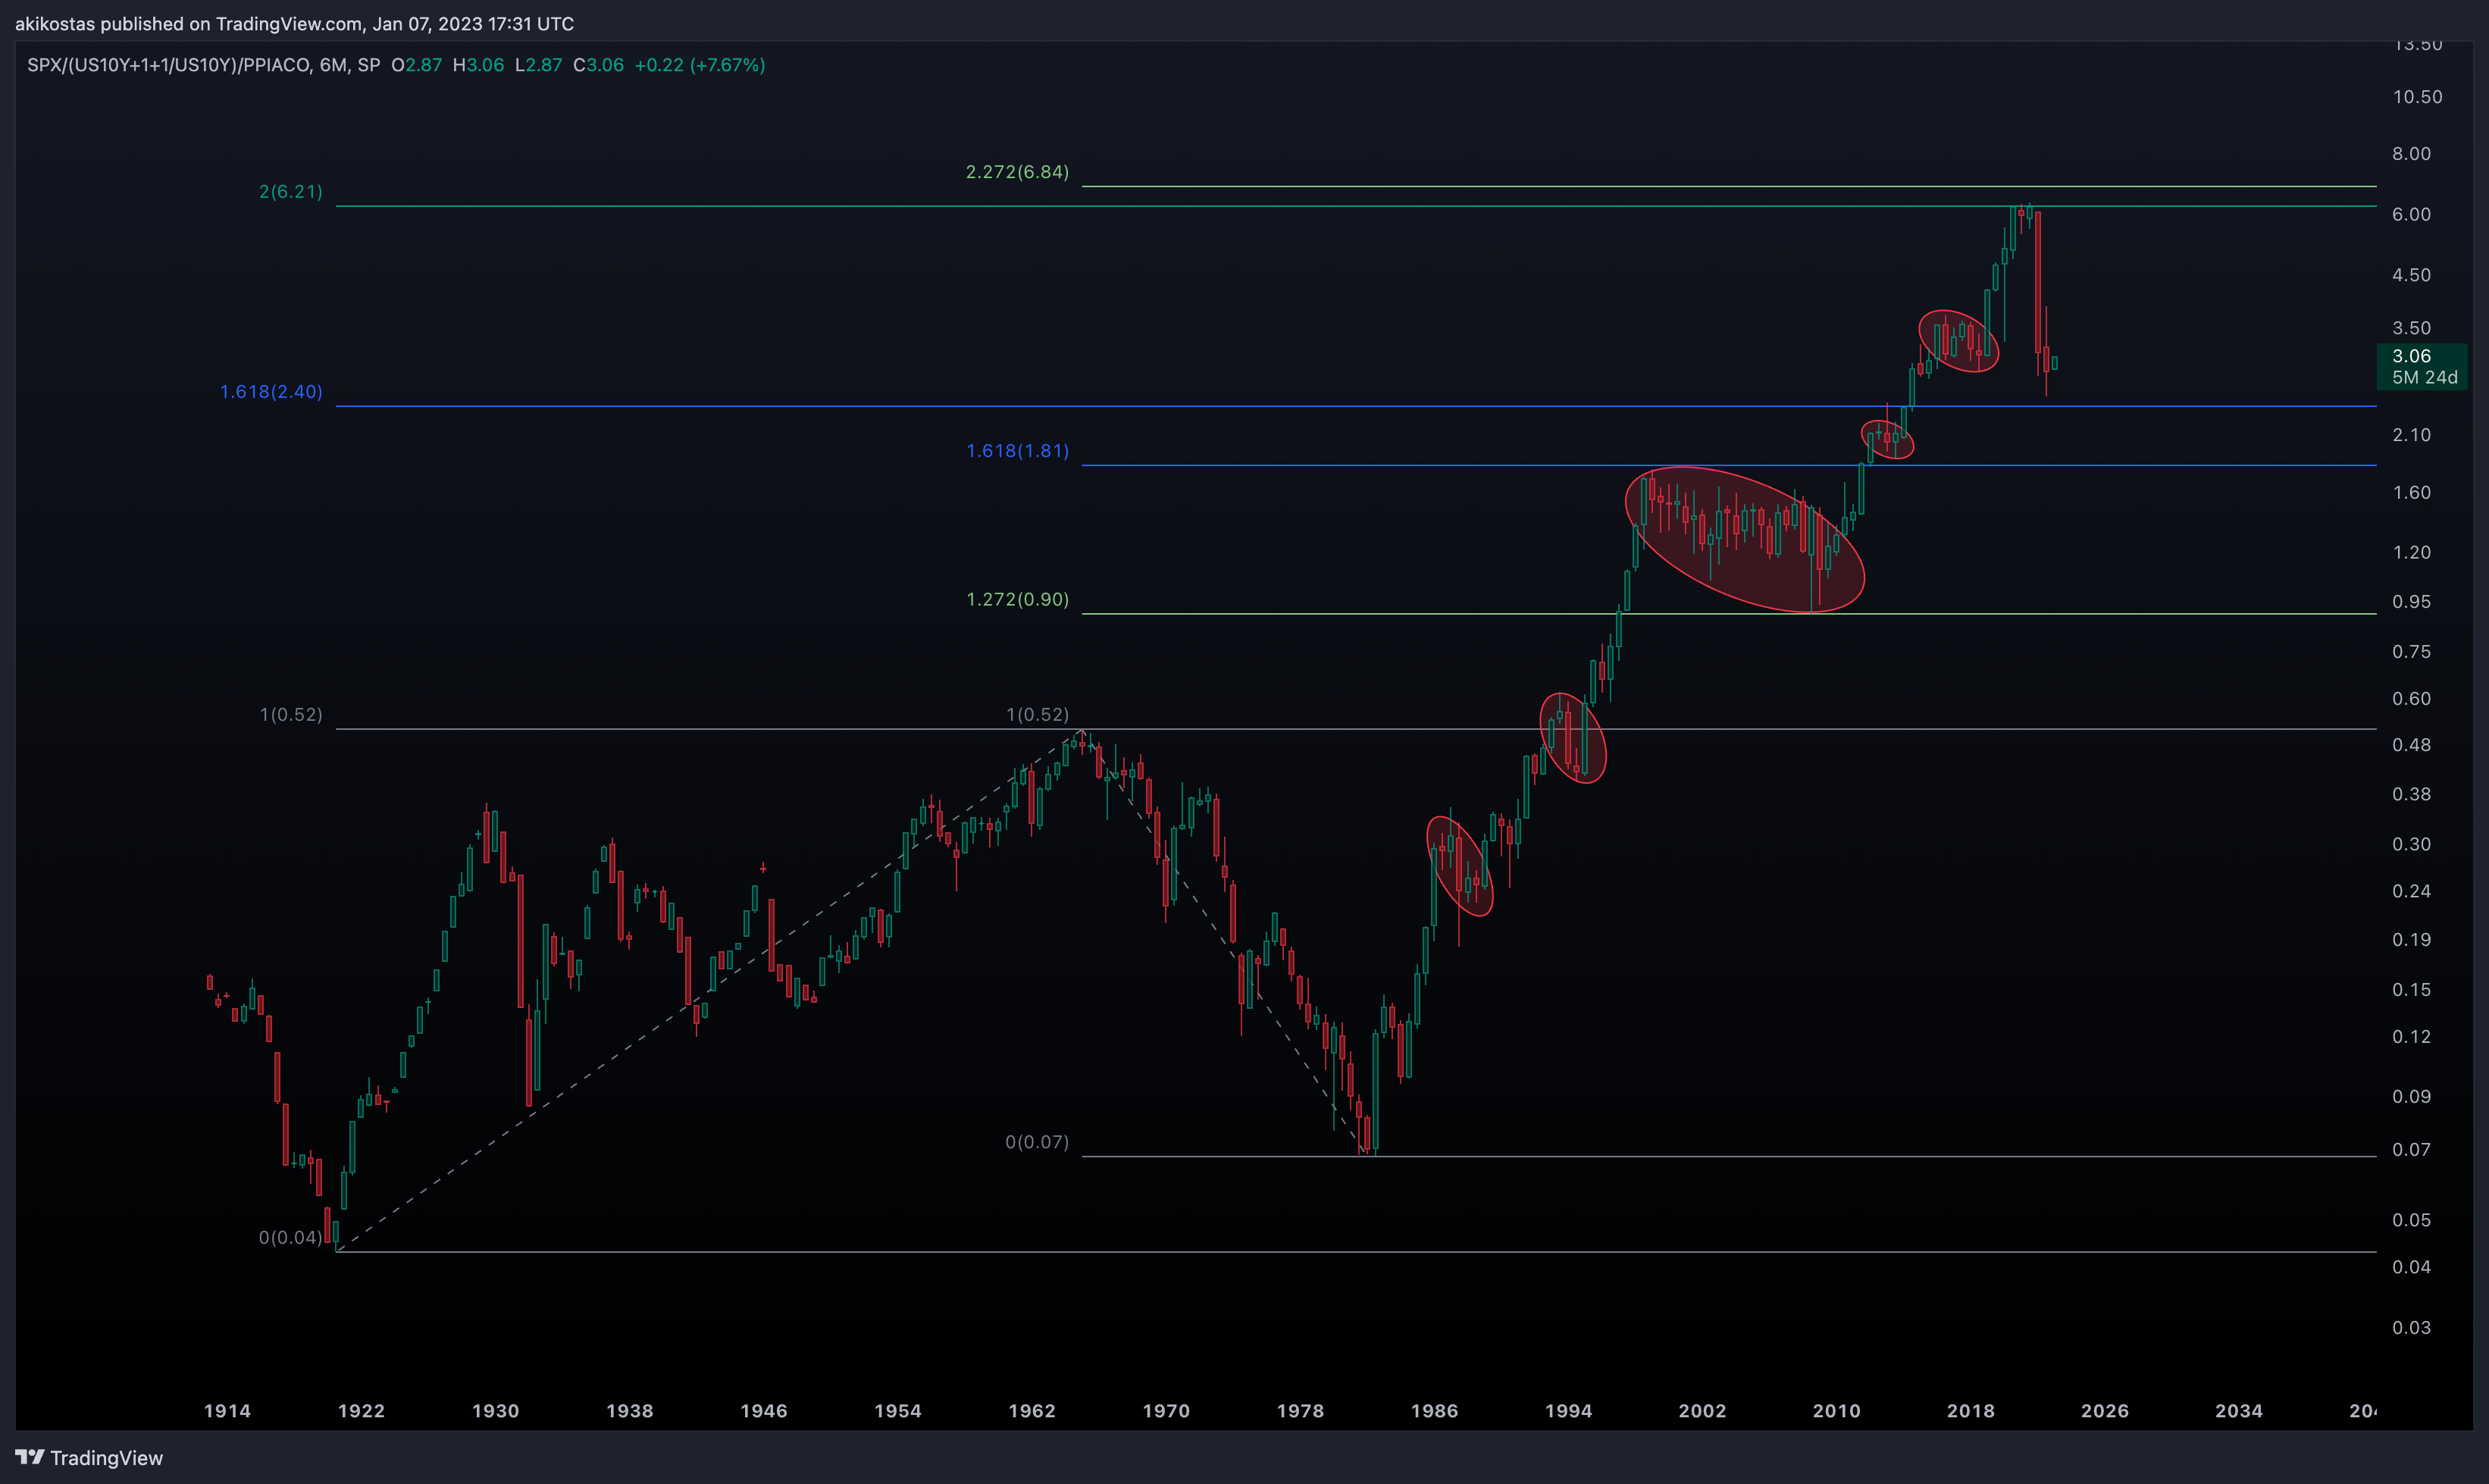Click the published by akikostas caption
This screenshot has height=1484, width=2489.
(x=294, y=23)
